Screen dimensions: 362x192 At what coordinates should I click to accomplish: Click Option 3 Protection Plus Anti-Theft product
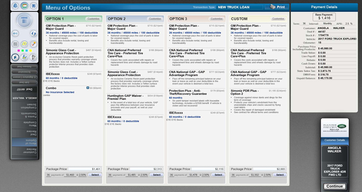pos(197,98)
